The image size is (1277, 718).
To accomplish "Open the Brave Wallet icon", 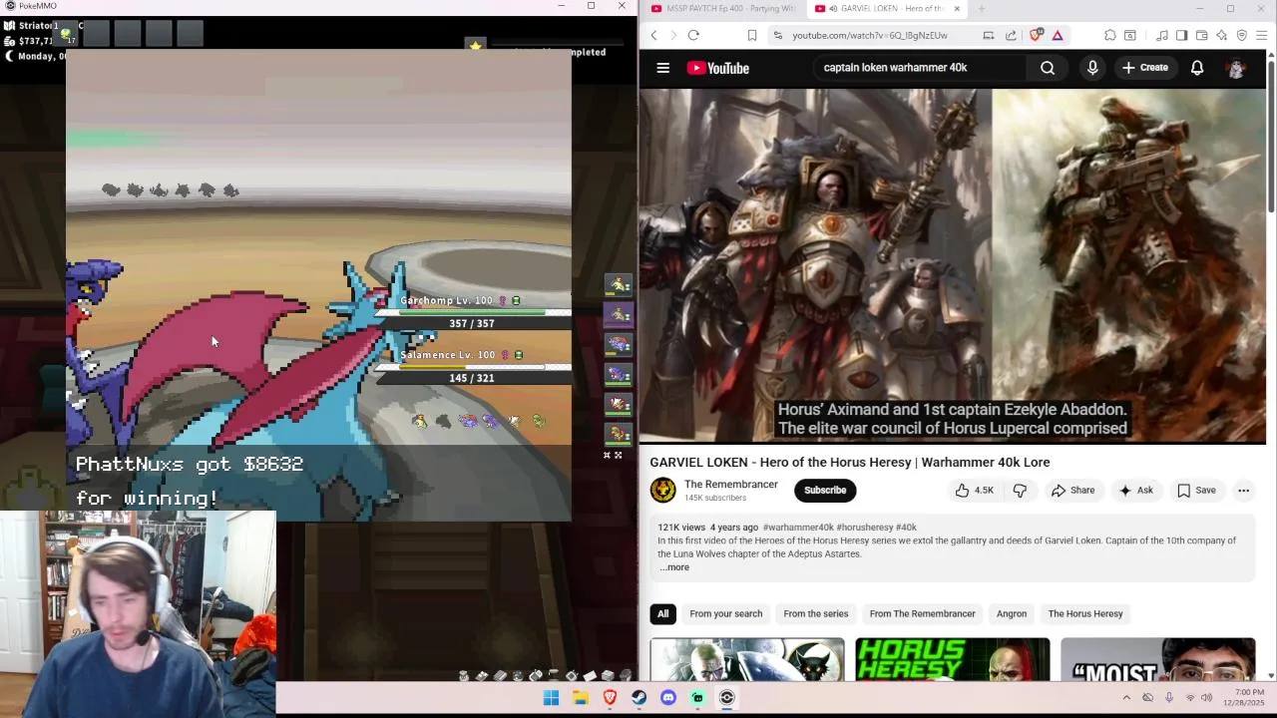I will [x=1201, y=35].
